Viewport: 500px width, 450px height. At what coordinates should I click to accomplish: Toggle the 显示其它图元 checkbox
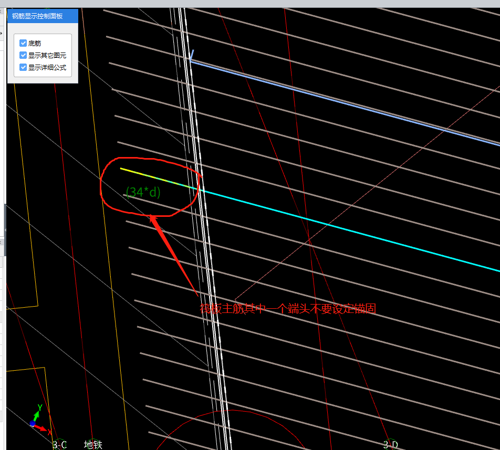pyautogui.click(x=23, y=55)
